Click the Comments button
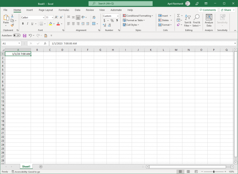The image size is (238, 174). (208, 10)
